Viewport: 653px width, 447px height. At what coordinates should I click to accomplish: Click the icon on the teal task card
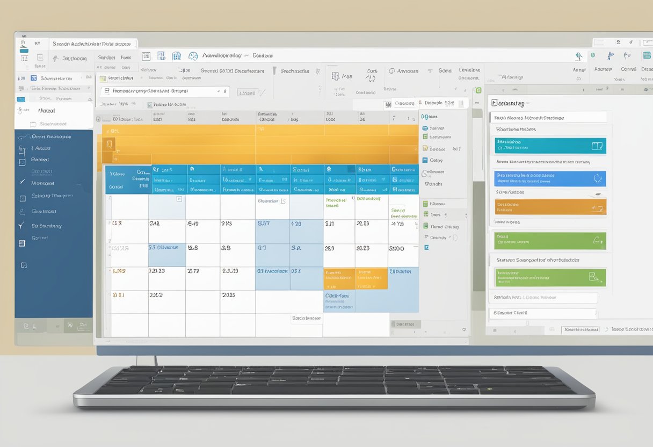[596, 146]
